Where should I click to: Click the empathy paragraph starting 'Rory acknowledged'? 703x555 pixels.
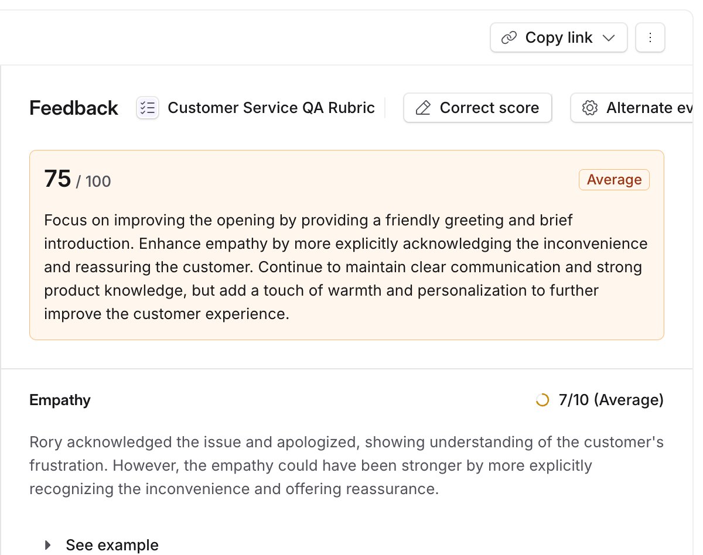click(x=346, y=465)
